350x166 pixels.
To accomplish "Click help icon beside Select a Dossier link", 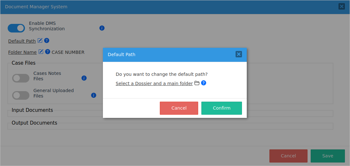I will click(x=204, y=83).
